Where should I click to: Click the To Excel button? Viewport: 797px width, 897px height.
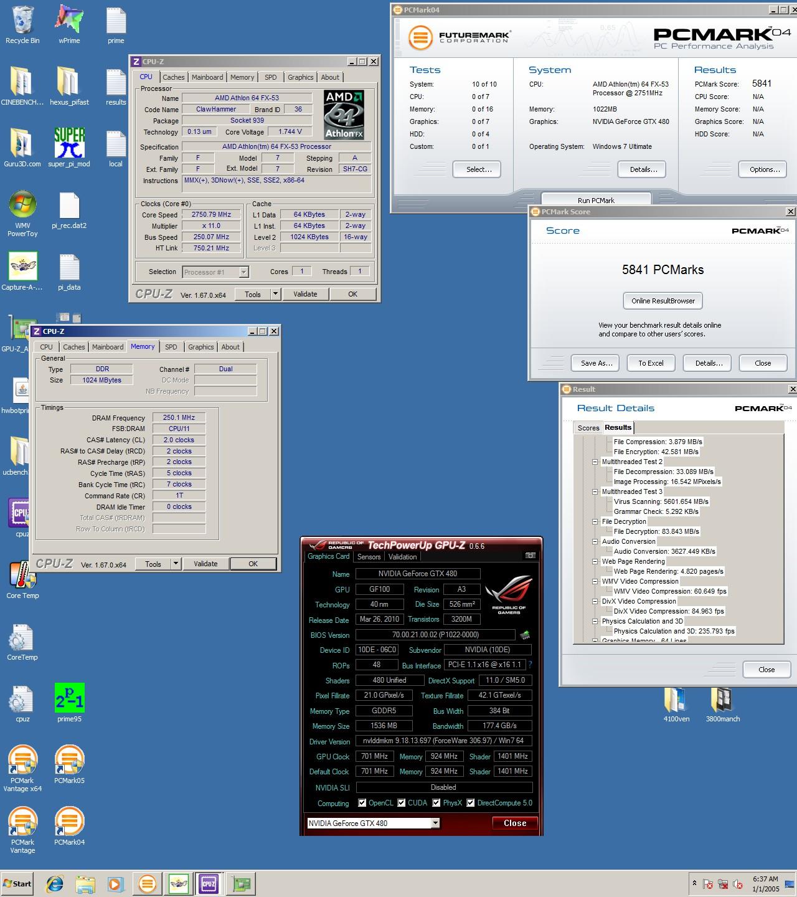coord(651,363)
